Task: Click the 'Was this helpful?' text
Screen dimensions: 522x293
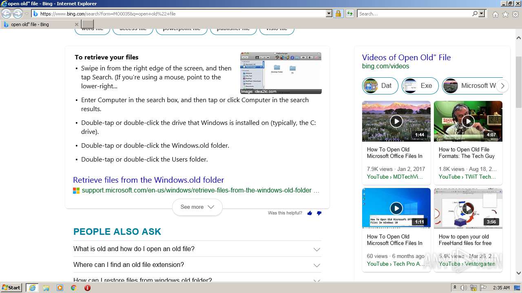Action: coord(285,213)
